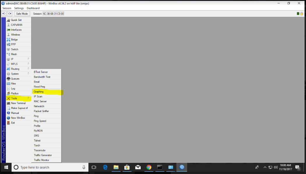The height and width of the screenshot is (174, 306).
Task: Open the Manual help icon
Action: coord(8,113)
